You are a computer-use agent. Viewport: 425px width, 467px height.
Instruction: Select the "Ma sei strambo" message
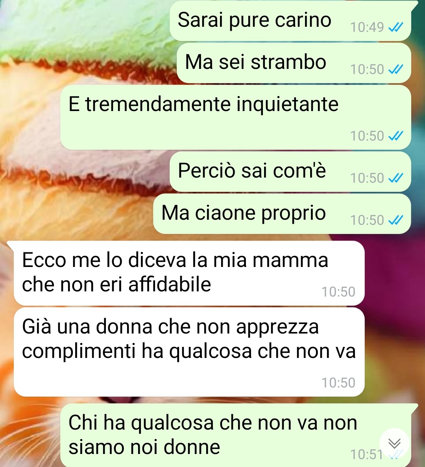coord(294,63)
